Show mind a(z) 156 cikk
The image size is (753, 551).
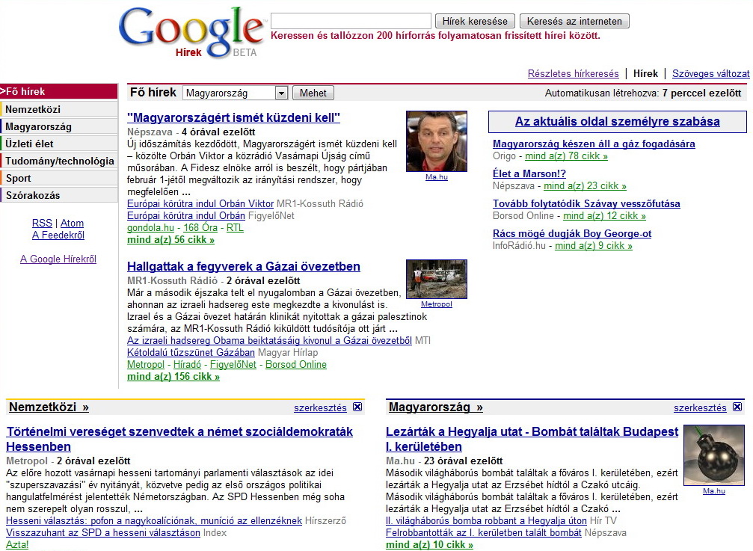click(173, 377)
